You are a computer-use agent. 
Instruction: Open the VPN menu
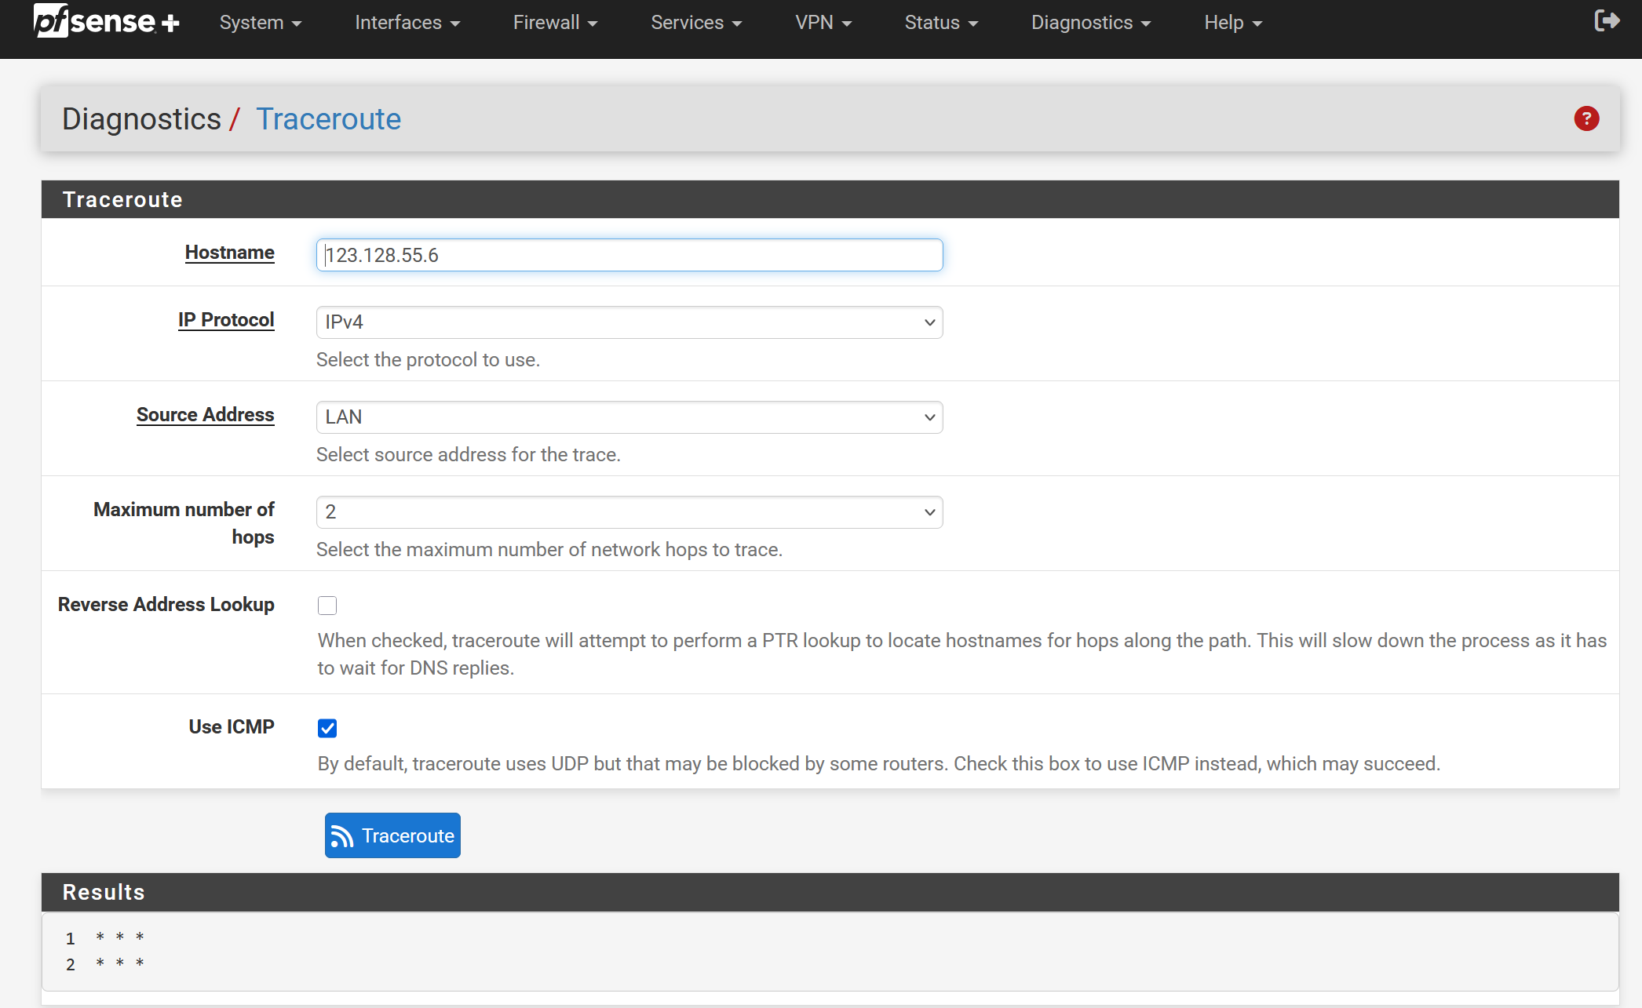pyautogui.click(x=823, y=23)
